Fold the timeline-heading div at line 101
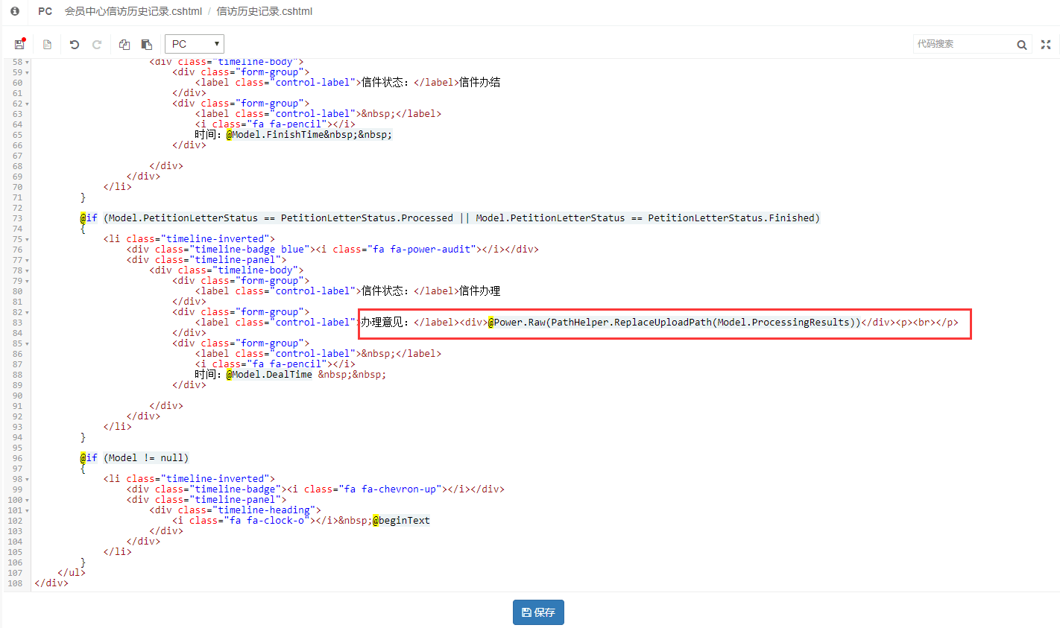The width and height of the screenshot is (1060, 628). coord(28,511)
